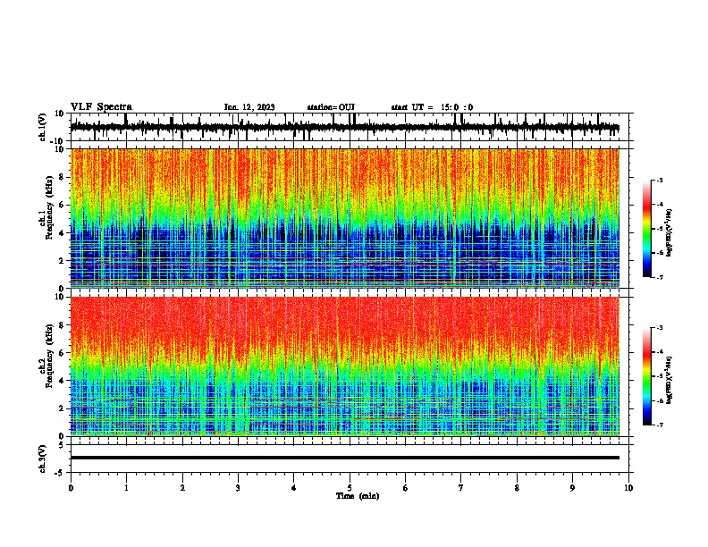Click time axis tick label "4"
The image size is (708, 547).
[x=294, y=488]
